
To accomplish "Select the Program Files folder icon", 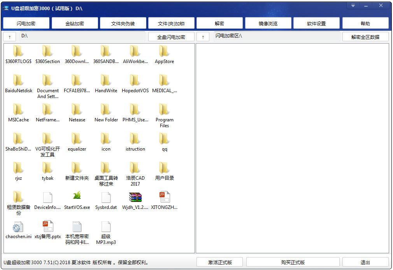I will (x=164, y=110).
